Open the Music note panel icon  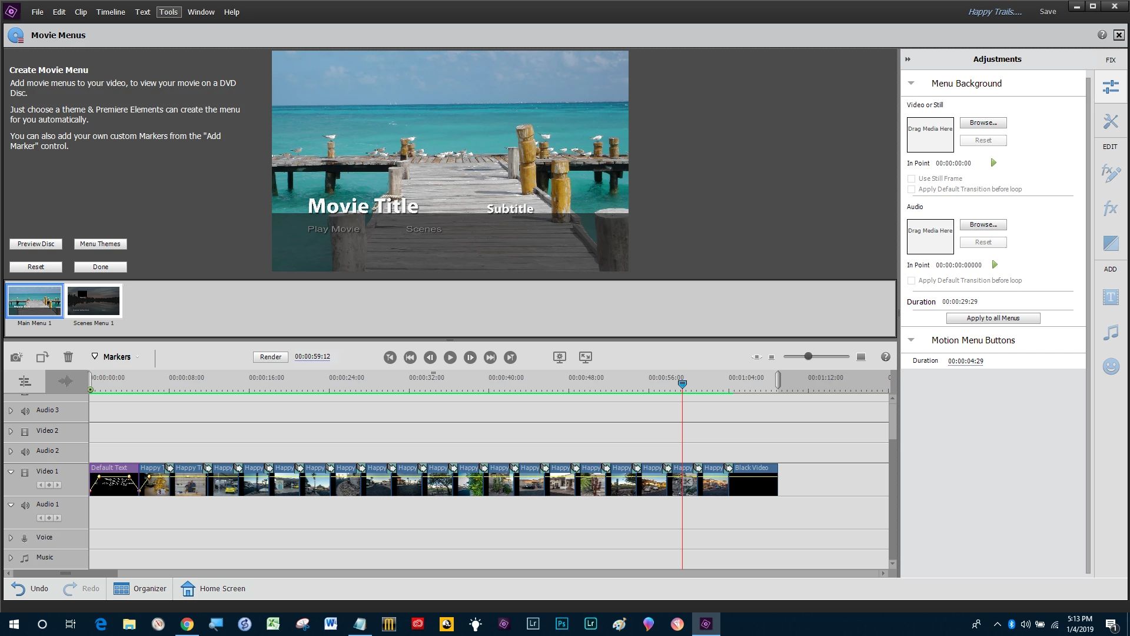(1111, 333)
